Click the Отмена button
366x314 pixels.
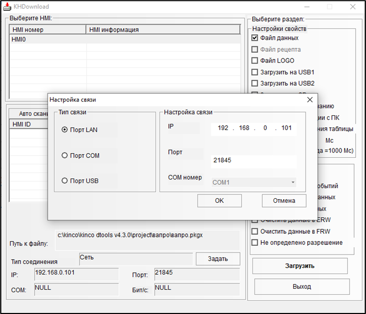pyautogui.click(x=284, y=201)
